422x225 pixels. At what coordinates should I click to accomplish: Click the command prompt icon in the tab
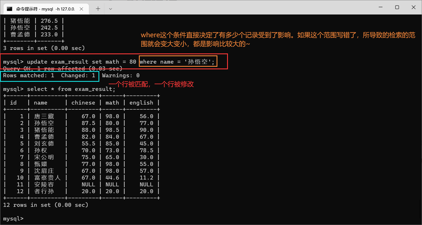pyautogui.click(x=9, y=9)
